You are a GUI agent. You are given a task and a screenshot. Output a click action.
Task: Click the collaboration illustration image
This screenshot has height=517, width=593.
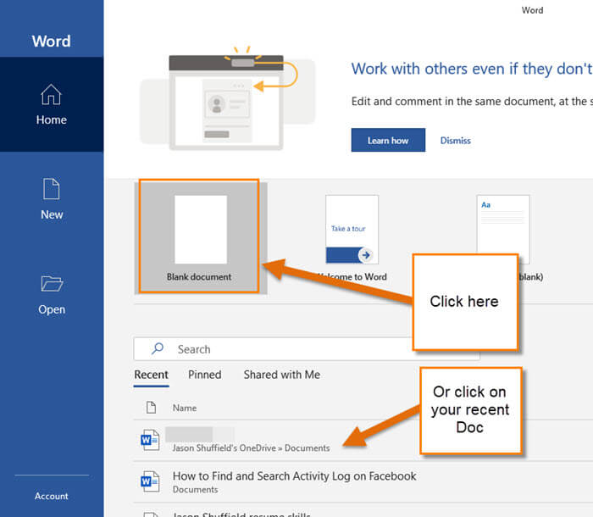pos(228,98)
